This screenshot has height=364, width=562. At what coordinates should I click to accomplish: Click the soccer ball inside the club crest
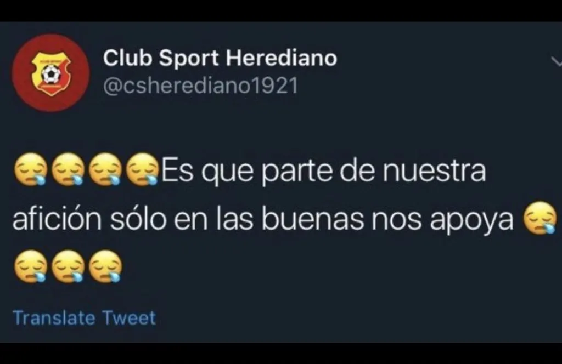point(51,75)
